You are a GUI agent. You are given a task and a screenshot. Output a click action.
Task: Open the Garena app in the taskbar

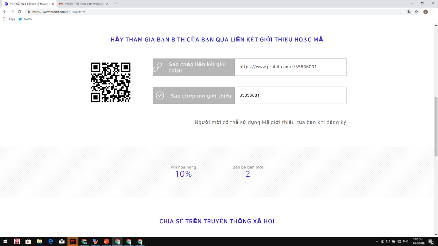tap(73, 242)
